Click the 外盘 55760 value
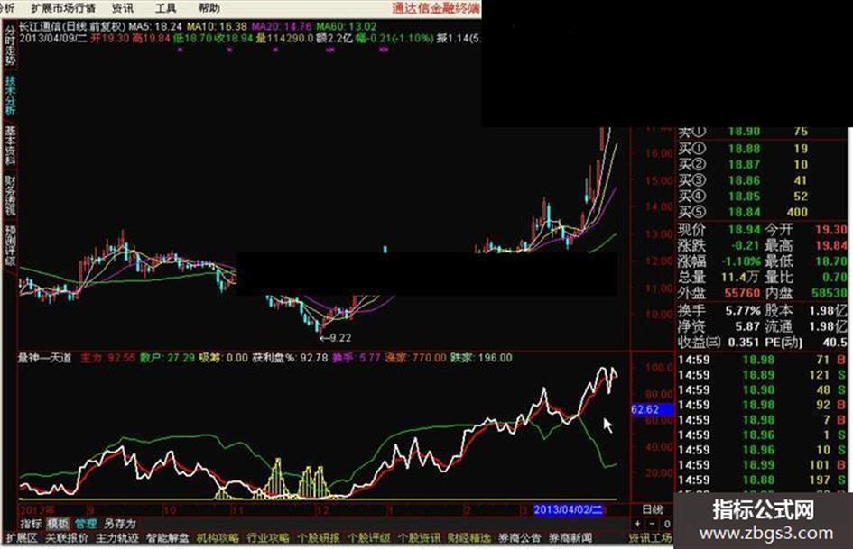The height and width of the screenshot is (549, 853). (741, 292)
